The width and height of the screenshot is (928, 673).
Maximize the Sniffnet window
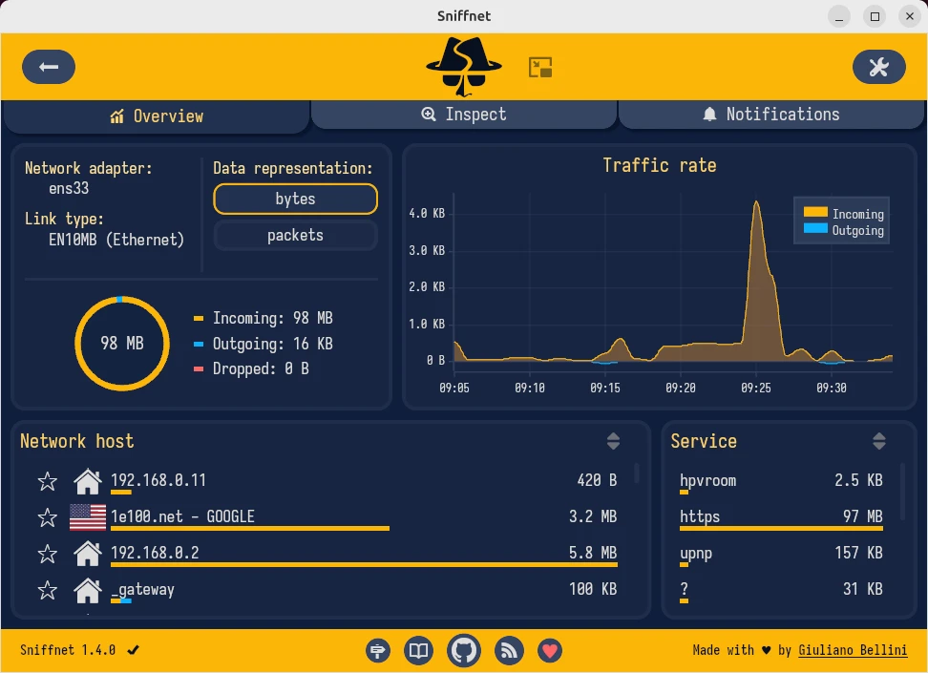pyautogui.click(x=875, y=16)
